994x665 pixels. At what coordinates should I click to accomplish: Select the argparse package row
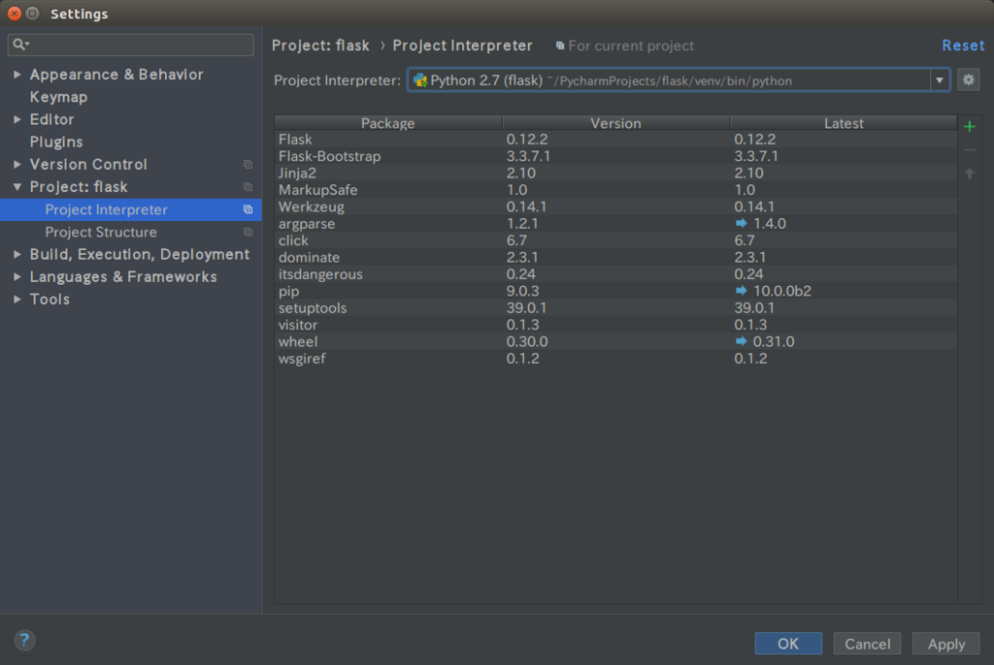coord(615,224)
